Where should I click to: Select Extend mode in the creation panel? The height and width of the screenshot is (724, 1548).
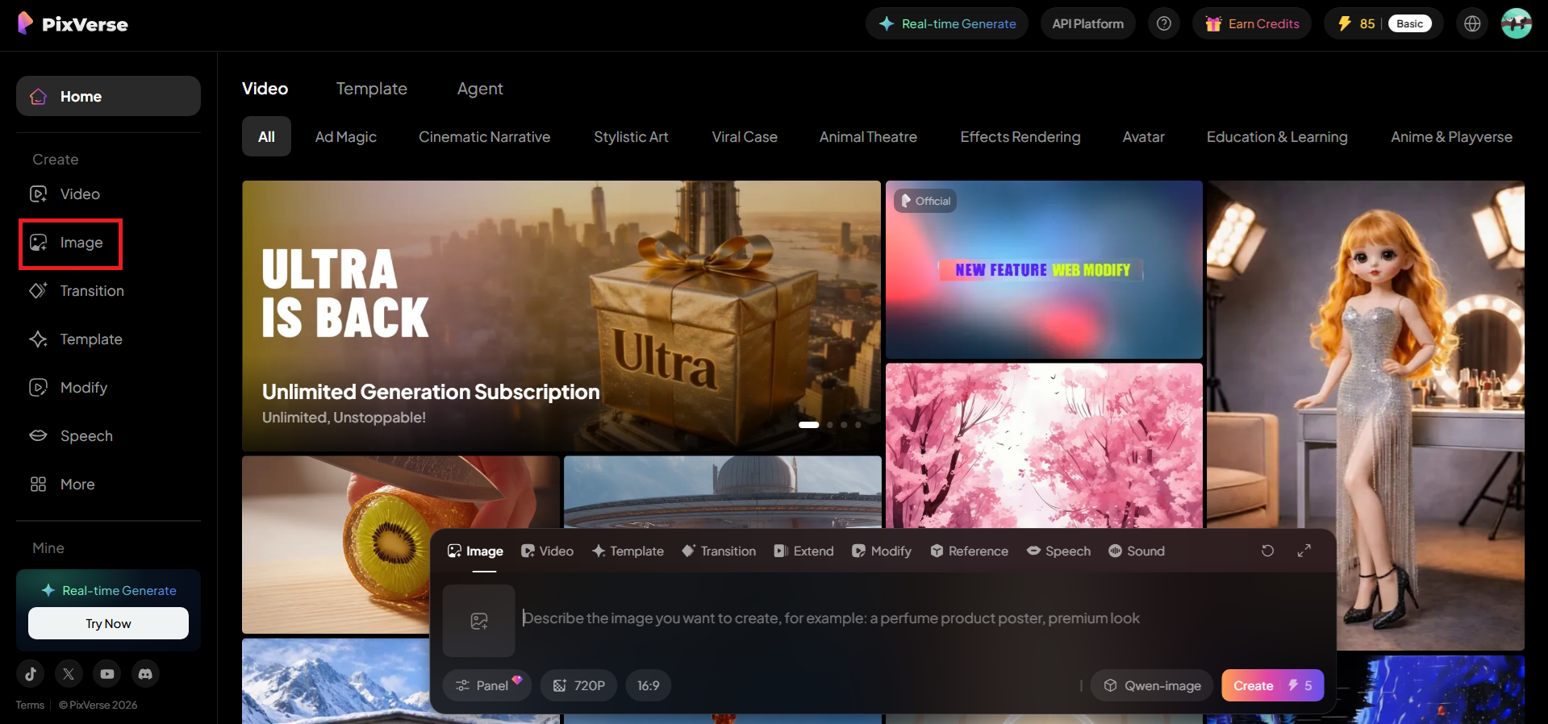(803, 551)
